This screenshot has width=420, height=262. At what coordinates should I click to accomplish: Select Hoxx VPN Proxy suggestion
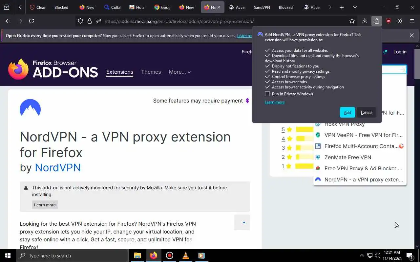360,124
